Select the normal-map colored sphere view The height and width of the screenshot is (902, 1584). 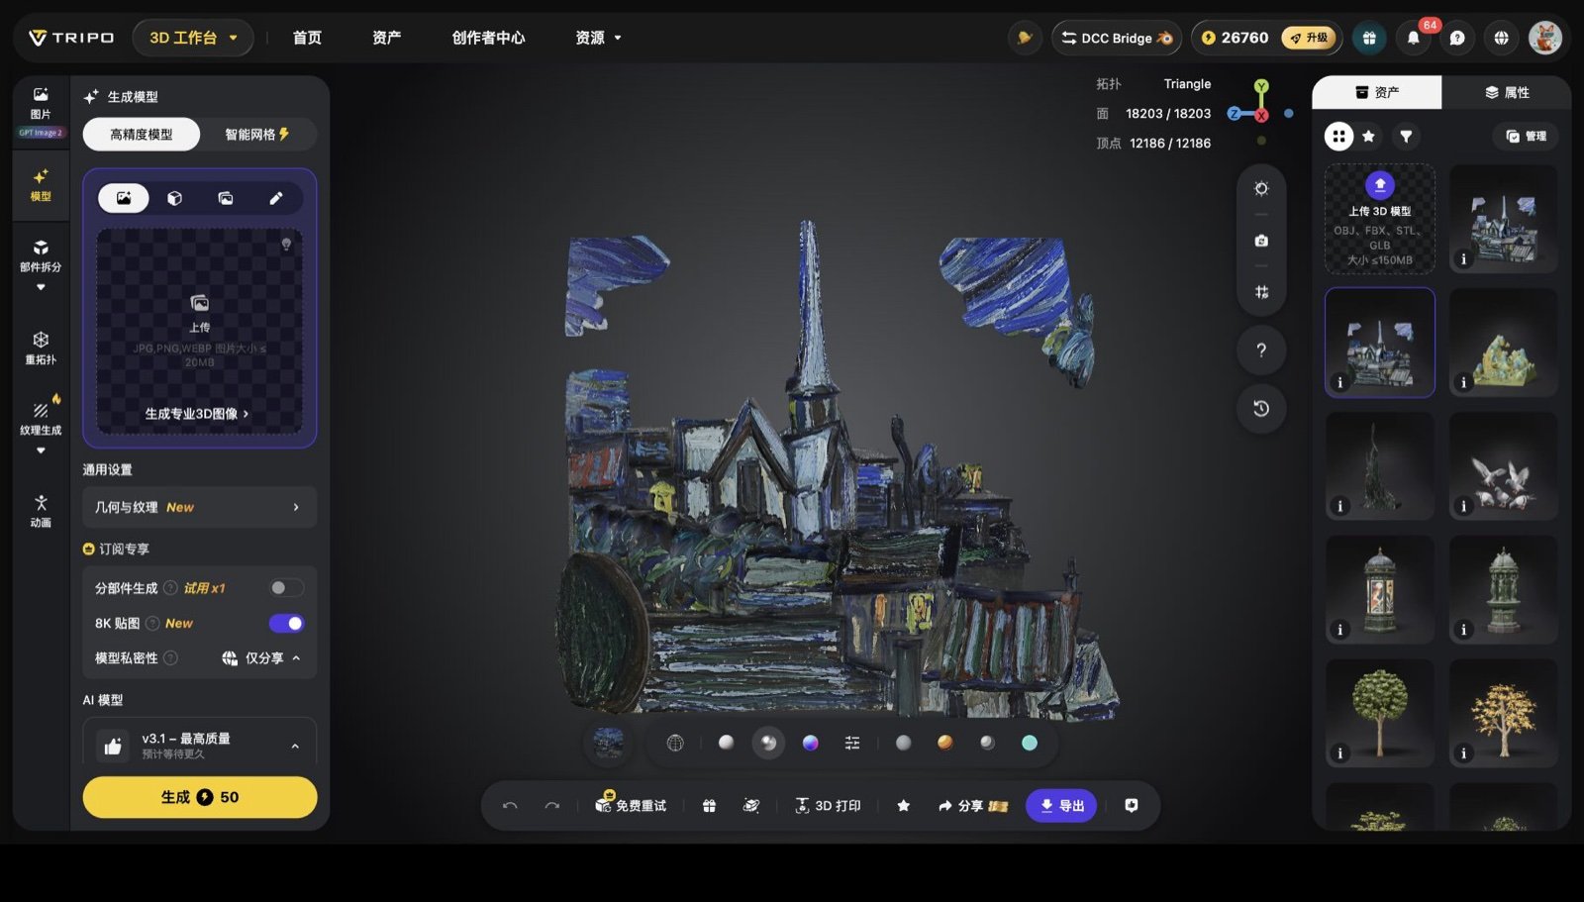click(x=810, y=743)
